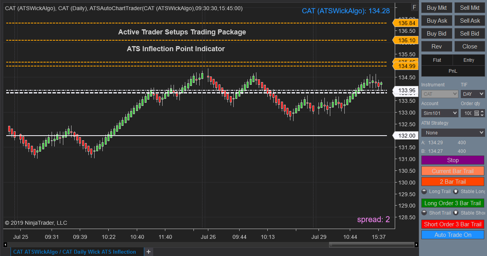Click the Buy Ask button
This screenshot has width=487, height=256.
tap(437, 21)
